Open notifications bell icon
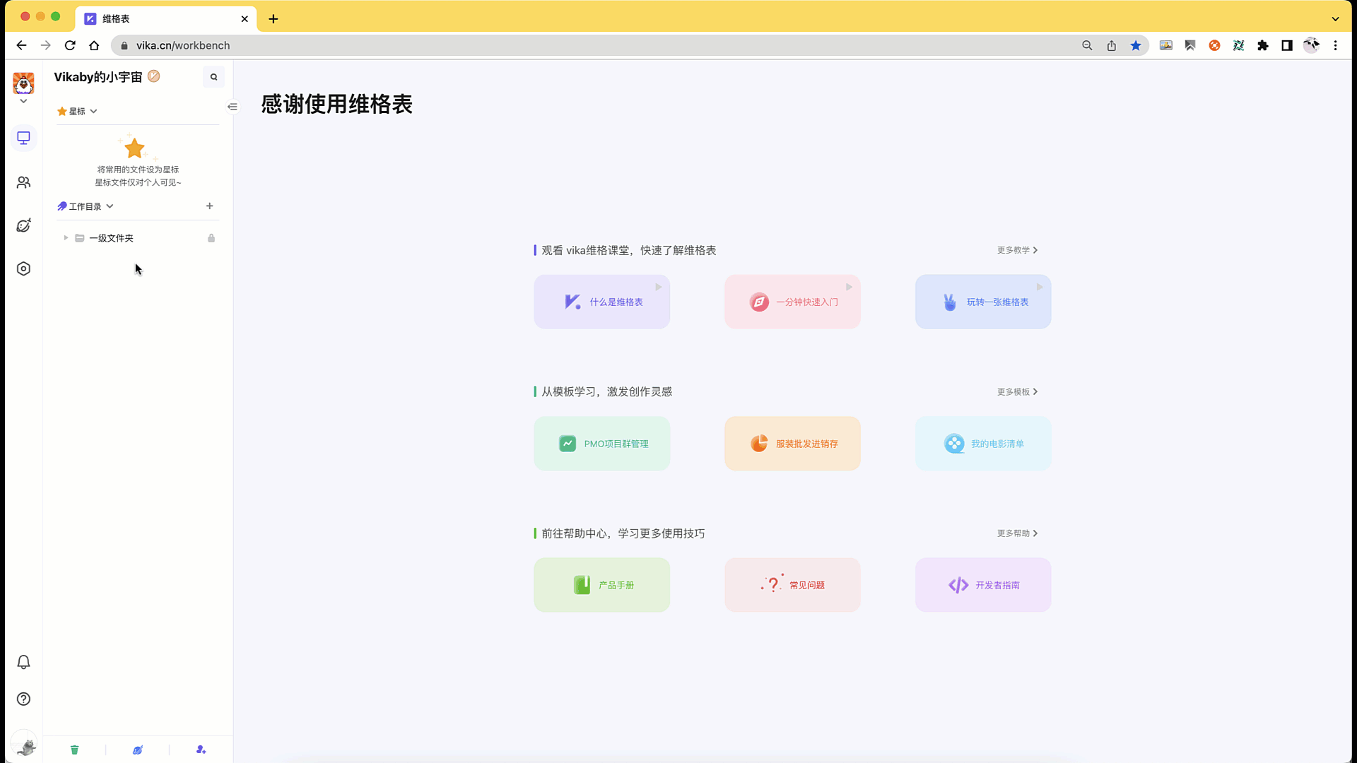This screenshot has width=1357, height=763. click(23, 662)
